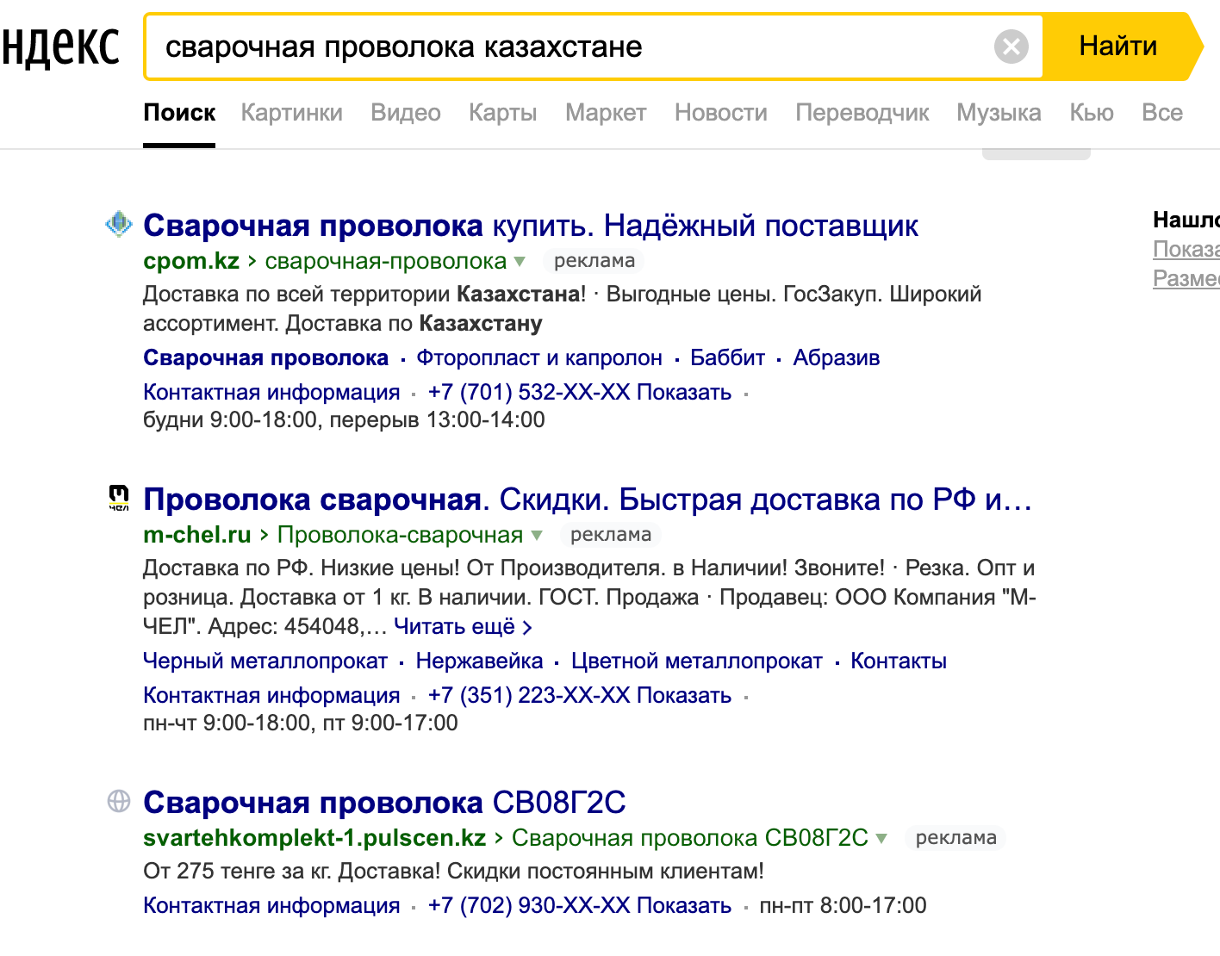Open the Все services menu
This screenshot has height=956, width=1220.
tap(1161, 113)
